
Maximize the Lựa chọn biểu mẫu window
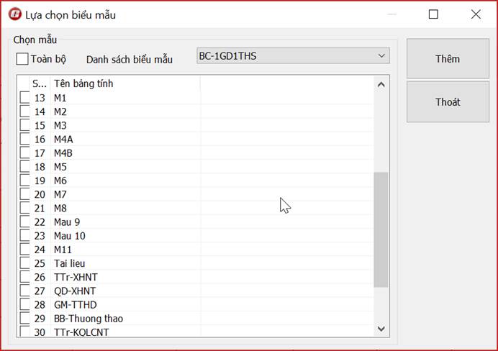click(433, 14)
